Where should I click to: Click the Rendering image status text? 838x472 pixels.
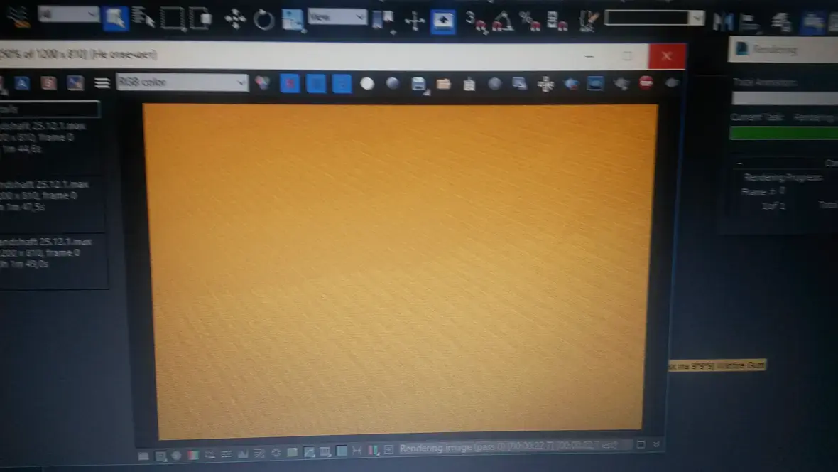(x=508, y=446)
